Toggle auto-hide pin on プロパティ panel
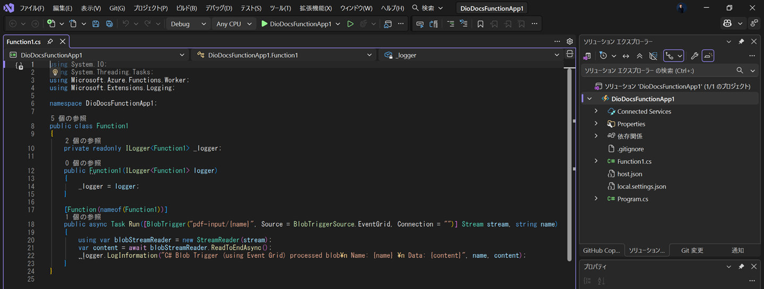The width and height of the screenshot is (764, 289). 741,267
